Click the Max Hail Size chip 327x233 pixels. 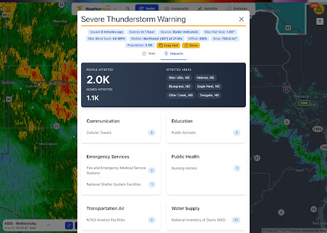click(x=220, y=32)
